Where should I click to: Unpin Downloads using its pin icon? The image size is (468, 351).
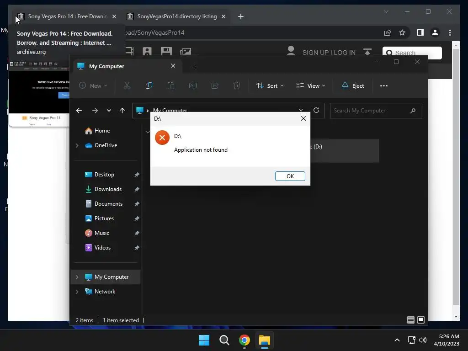click(x=137, y=189)
